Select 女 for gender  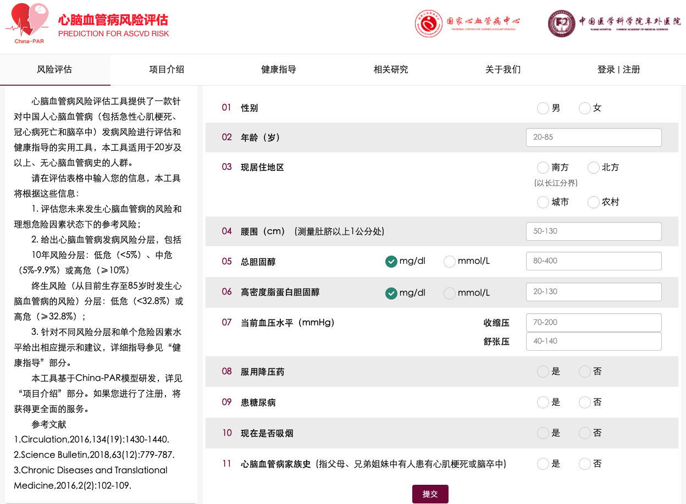(585, 108)
